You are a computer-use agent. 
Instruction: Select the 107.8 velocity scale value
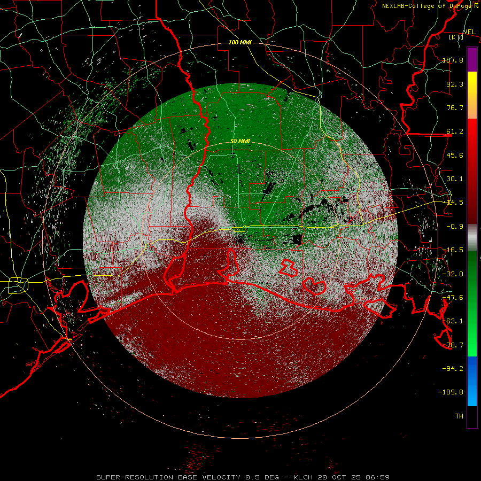pyautogui.click(x=453, y=60)
